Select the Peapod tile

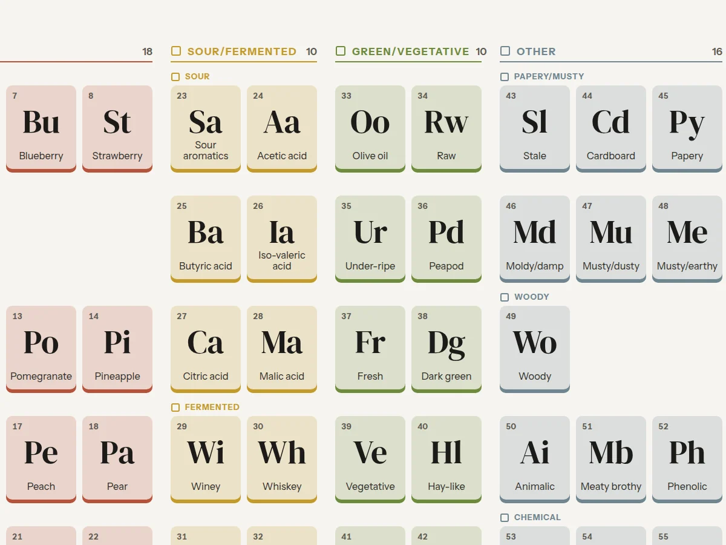[446, 239]
